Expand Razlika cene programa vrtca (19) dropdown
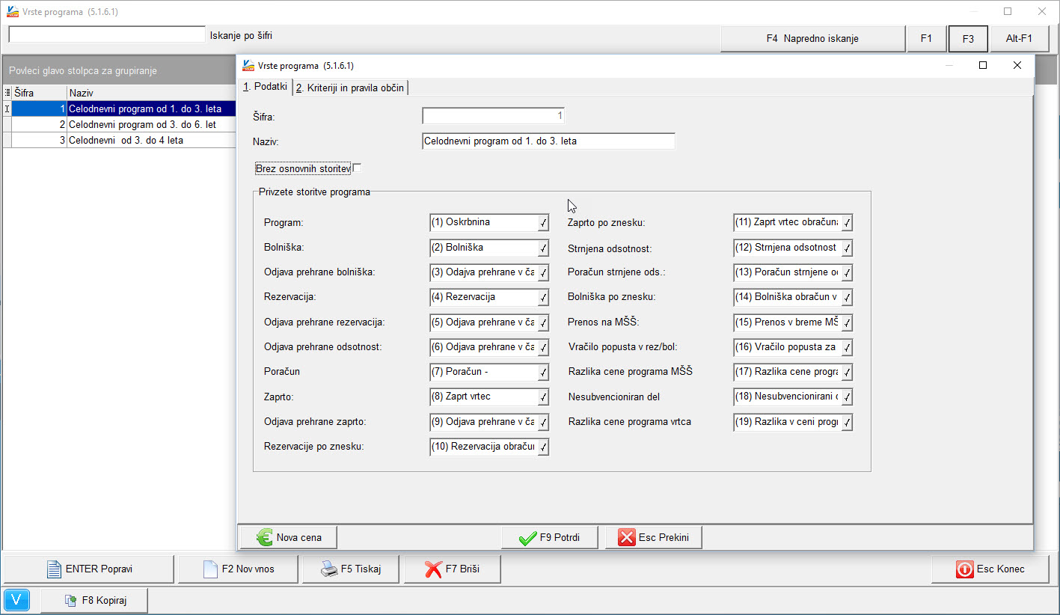Screen dimensions: 1060x615 (x=847, y=423)
